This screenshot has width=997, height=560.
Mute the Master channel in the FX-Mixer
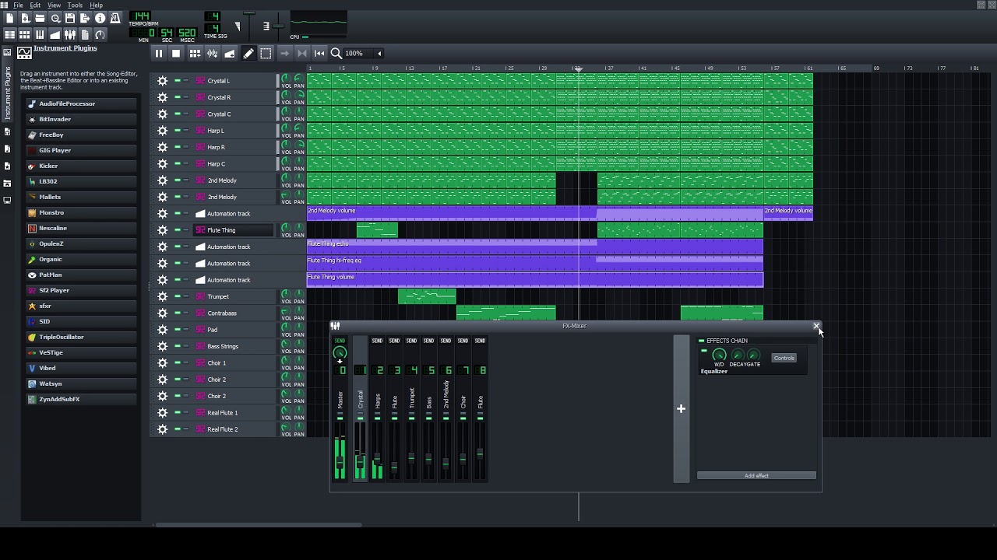click(x=340, y=418)
